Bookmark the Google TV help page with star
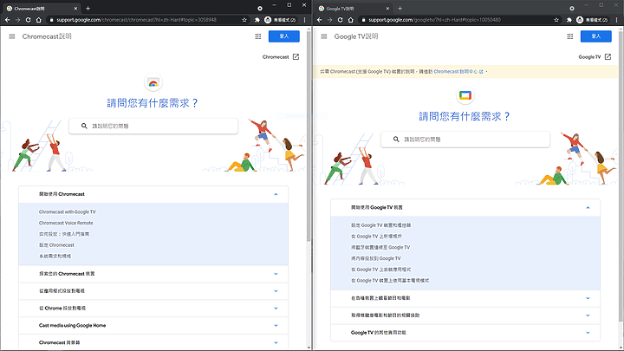The height and width of the screenshot is (351, 624). pyautogui.click(x=556, y=20)
